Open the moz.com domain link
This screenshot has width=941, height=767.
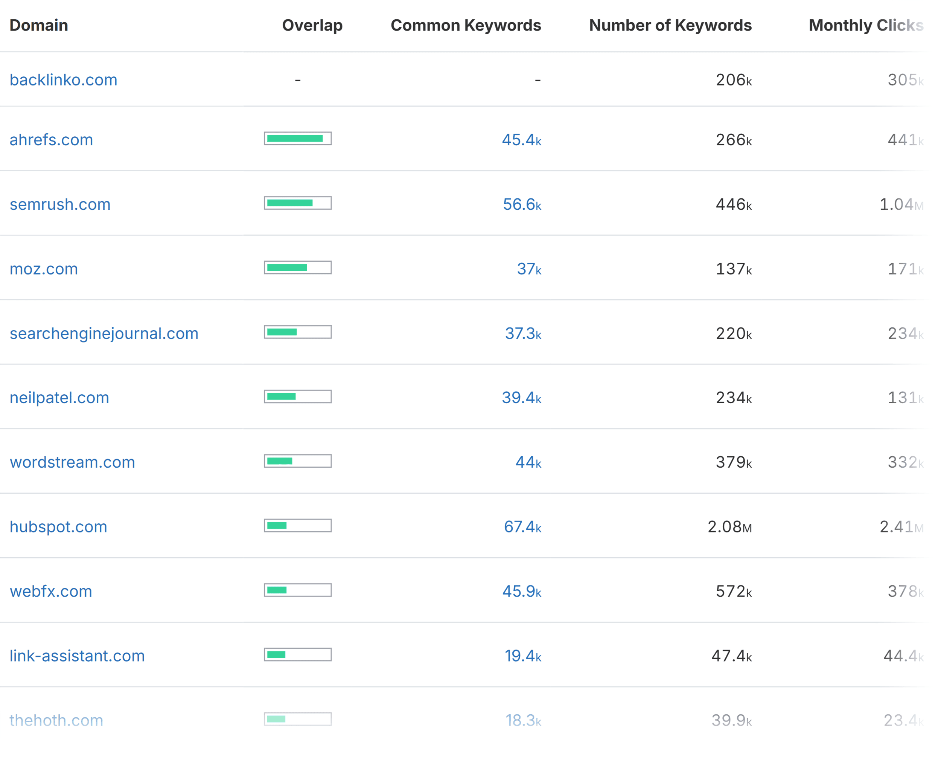click(x=44, y=268)
